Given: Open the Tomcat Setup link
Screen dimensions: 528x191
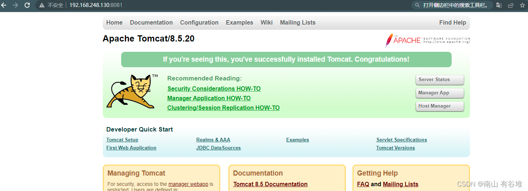Looking at the screenshot, I should [x=122, y=140].
